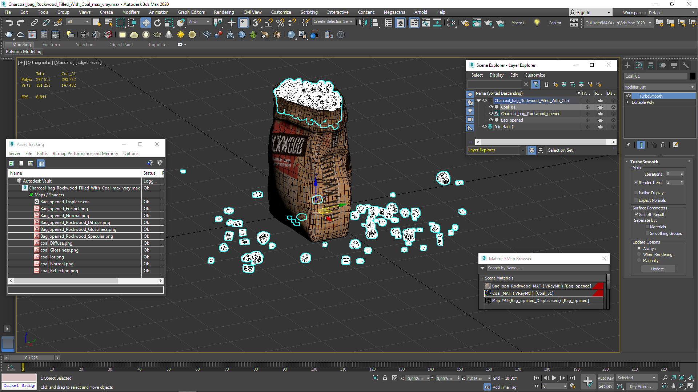Activate Select and Rotate tool
Viewport: 698px width, 392px height.
click(x=157, y=23)
